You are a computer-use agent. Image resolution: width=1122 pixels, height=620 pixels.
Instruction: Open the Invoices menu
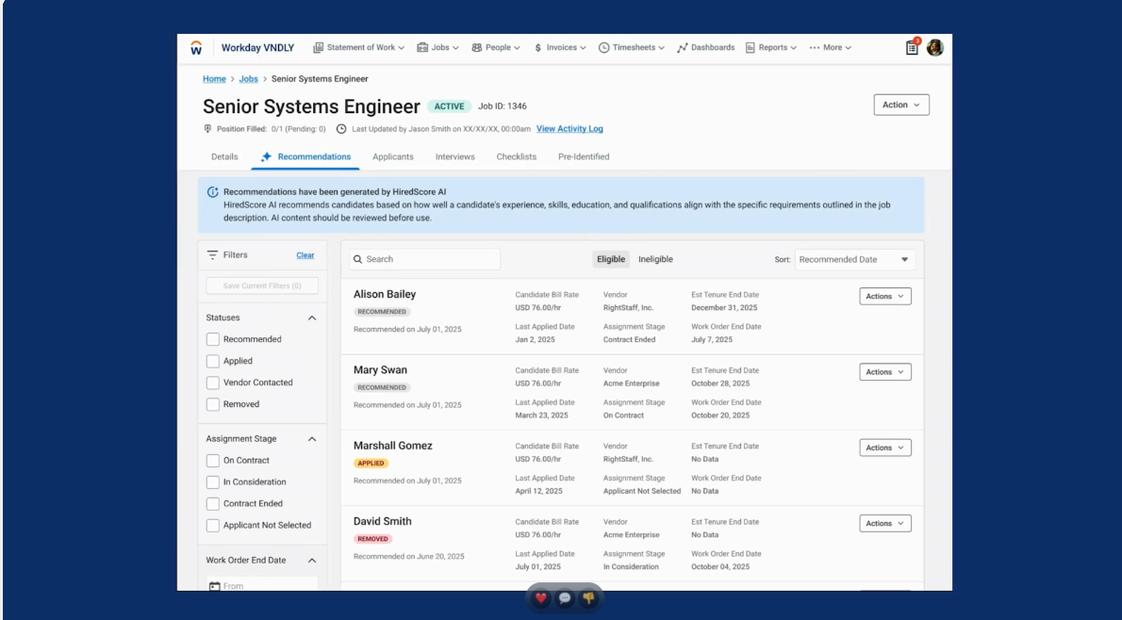point(559,48)
